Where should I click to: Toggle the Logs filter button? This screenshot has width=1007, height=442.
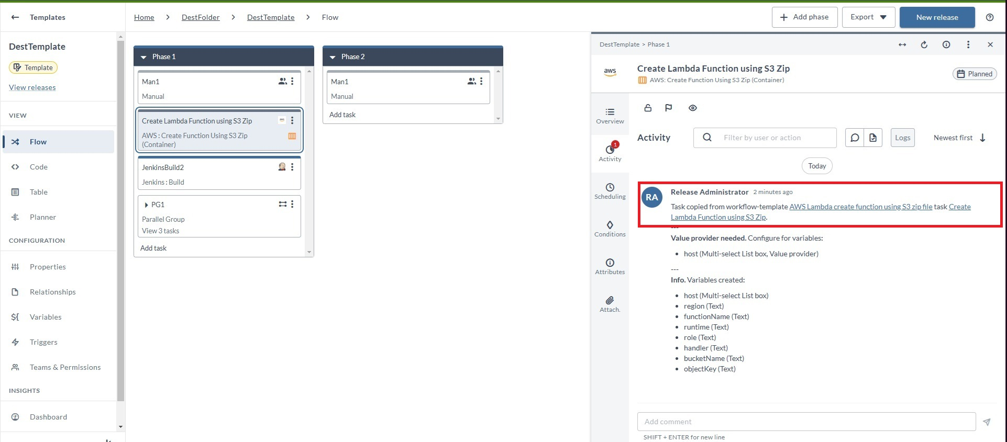coord(903,138)
